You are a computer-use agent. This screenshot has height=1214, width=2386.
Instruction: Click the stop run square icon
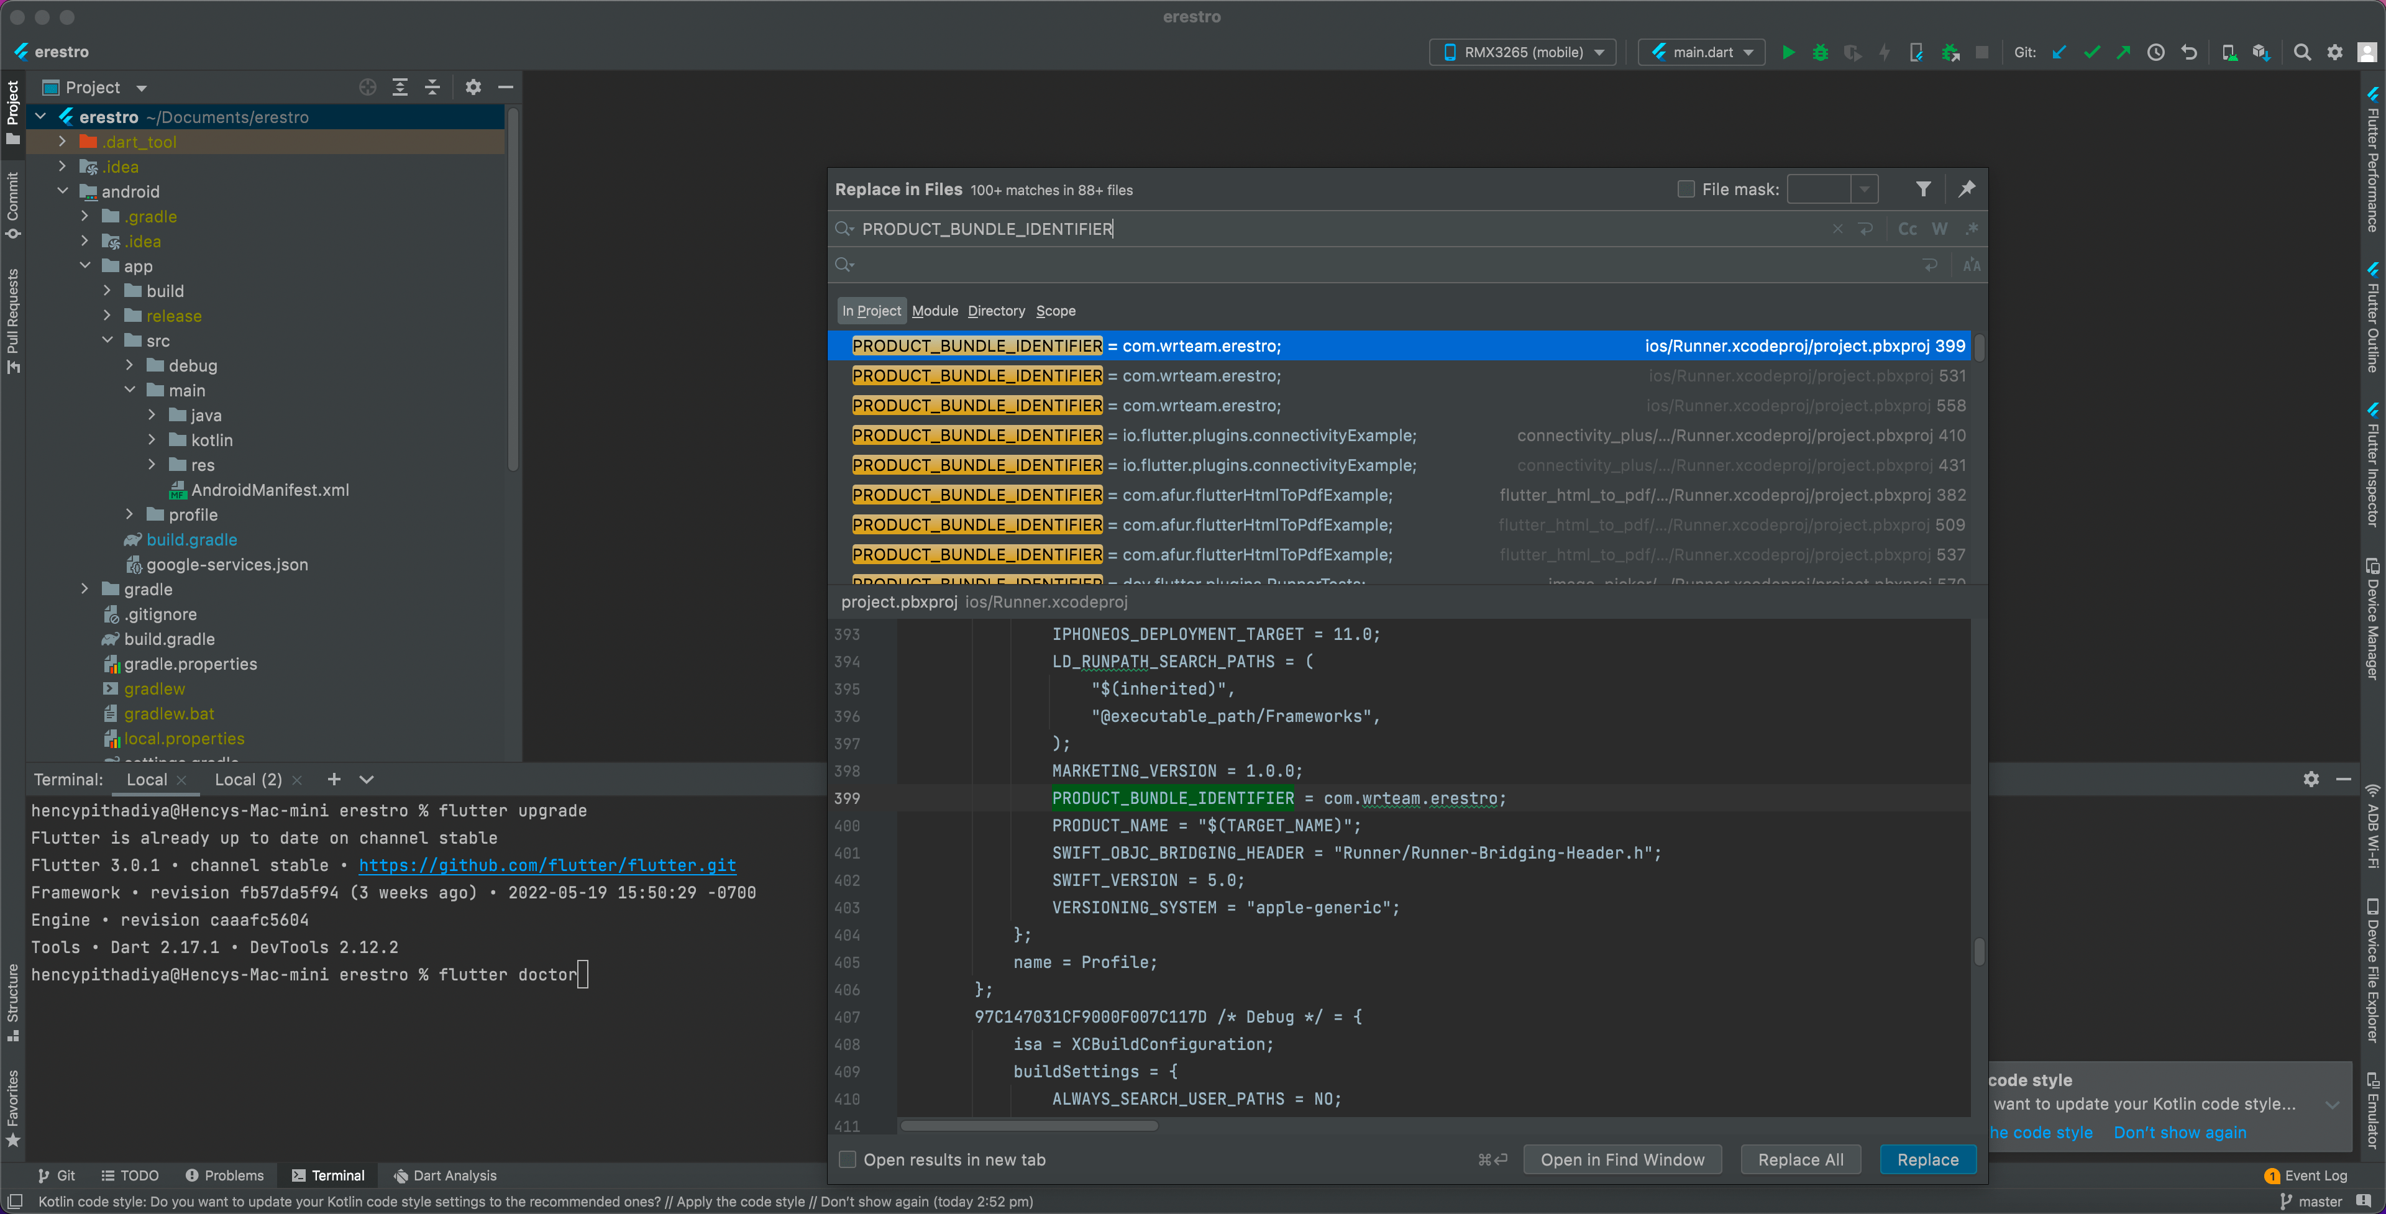tap(1981, 53)
